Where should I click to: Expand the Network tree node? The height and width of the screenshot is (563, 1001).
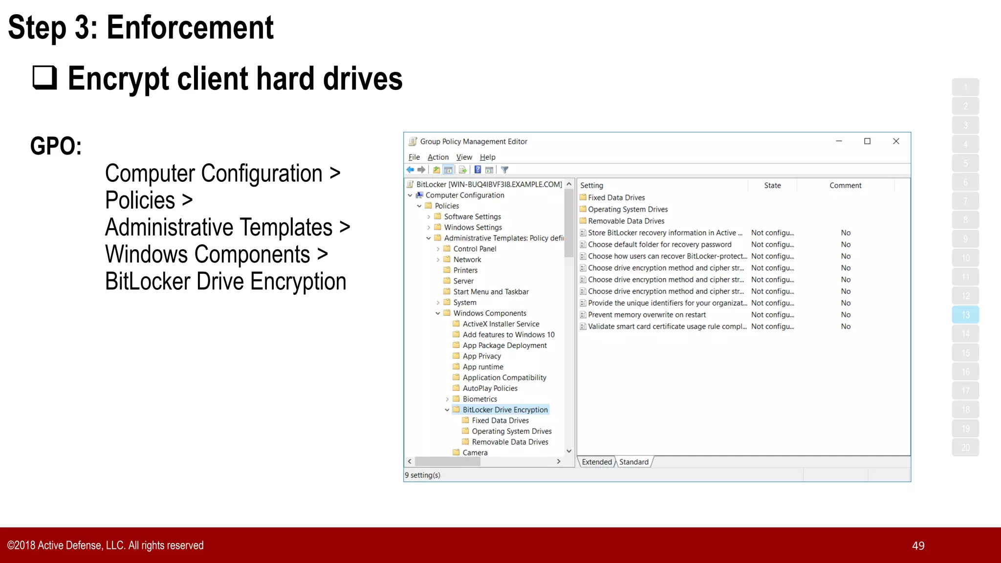tap(438, 260)
